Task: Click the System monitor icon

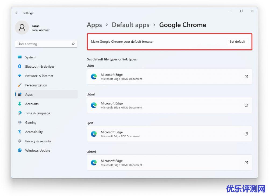Action: tap(20, 57)
